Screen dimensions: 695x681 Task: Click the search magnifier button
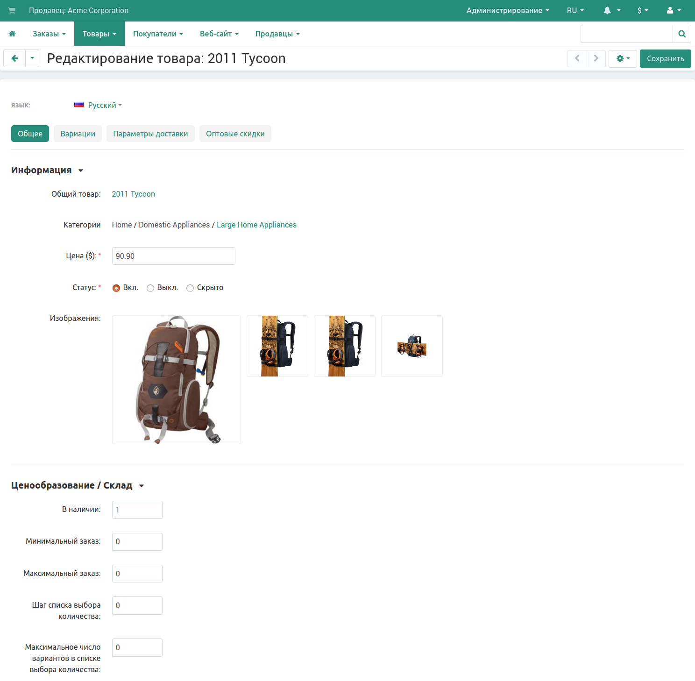tap(681, 34)
